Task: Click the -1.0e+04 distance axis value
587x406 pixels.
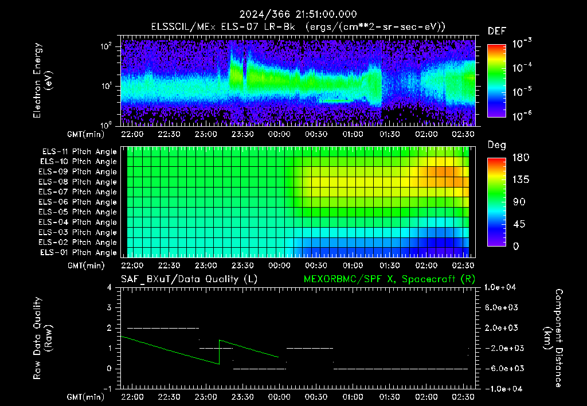Action: point(502,389)
